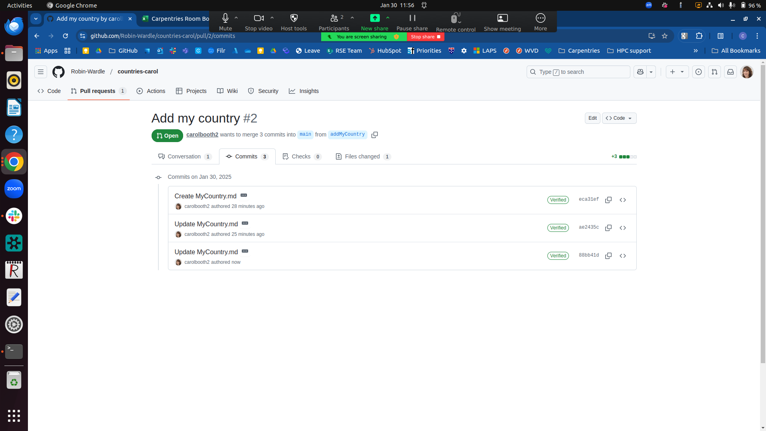The image size is (766, 431).
Task: Open your issues via the header issues icon
Action: (699, 72)
